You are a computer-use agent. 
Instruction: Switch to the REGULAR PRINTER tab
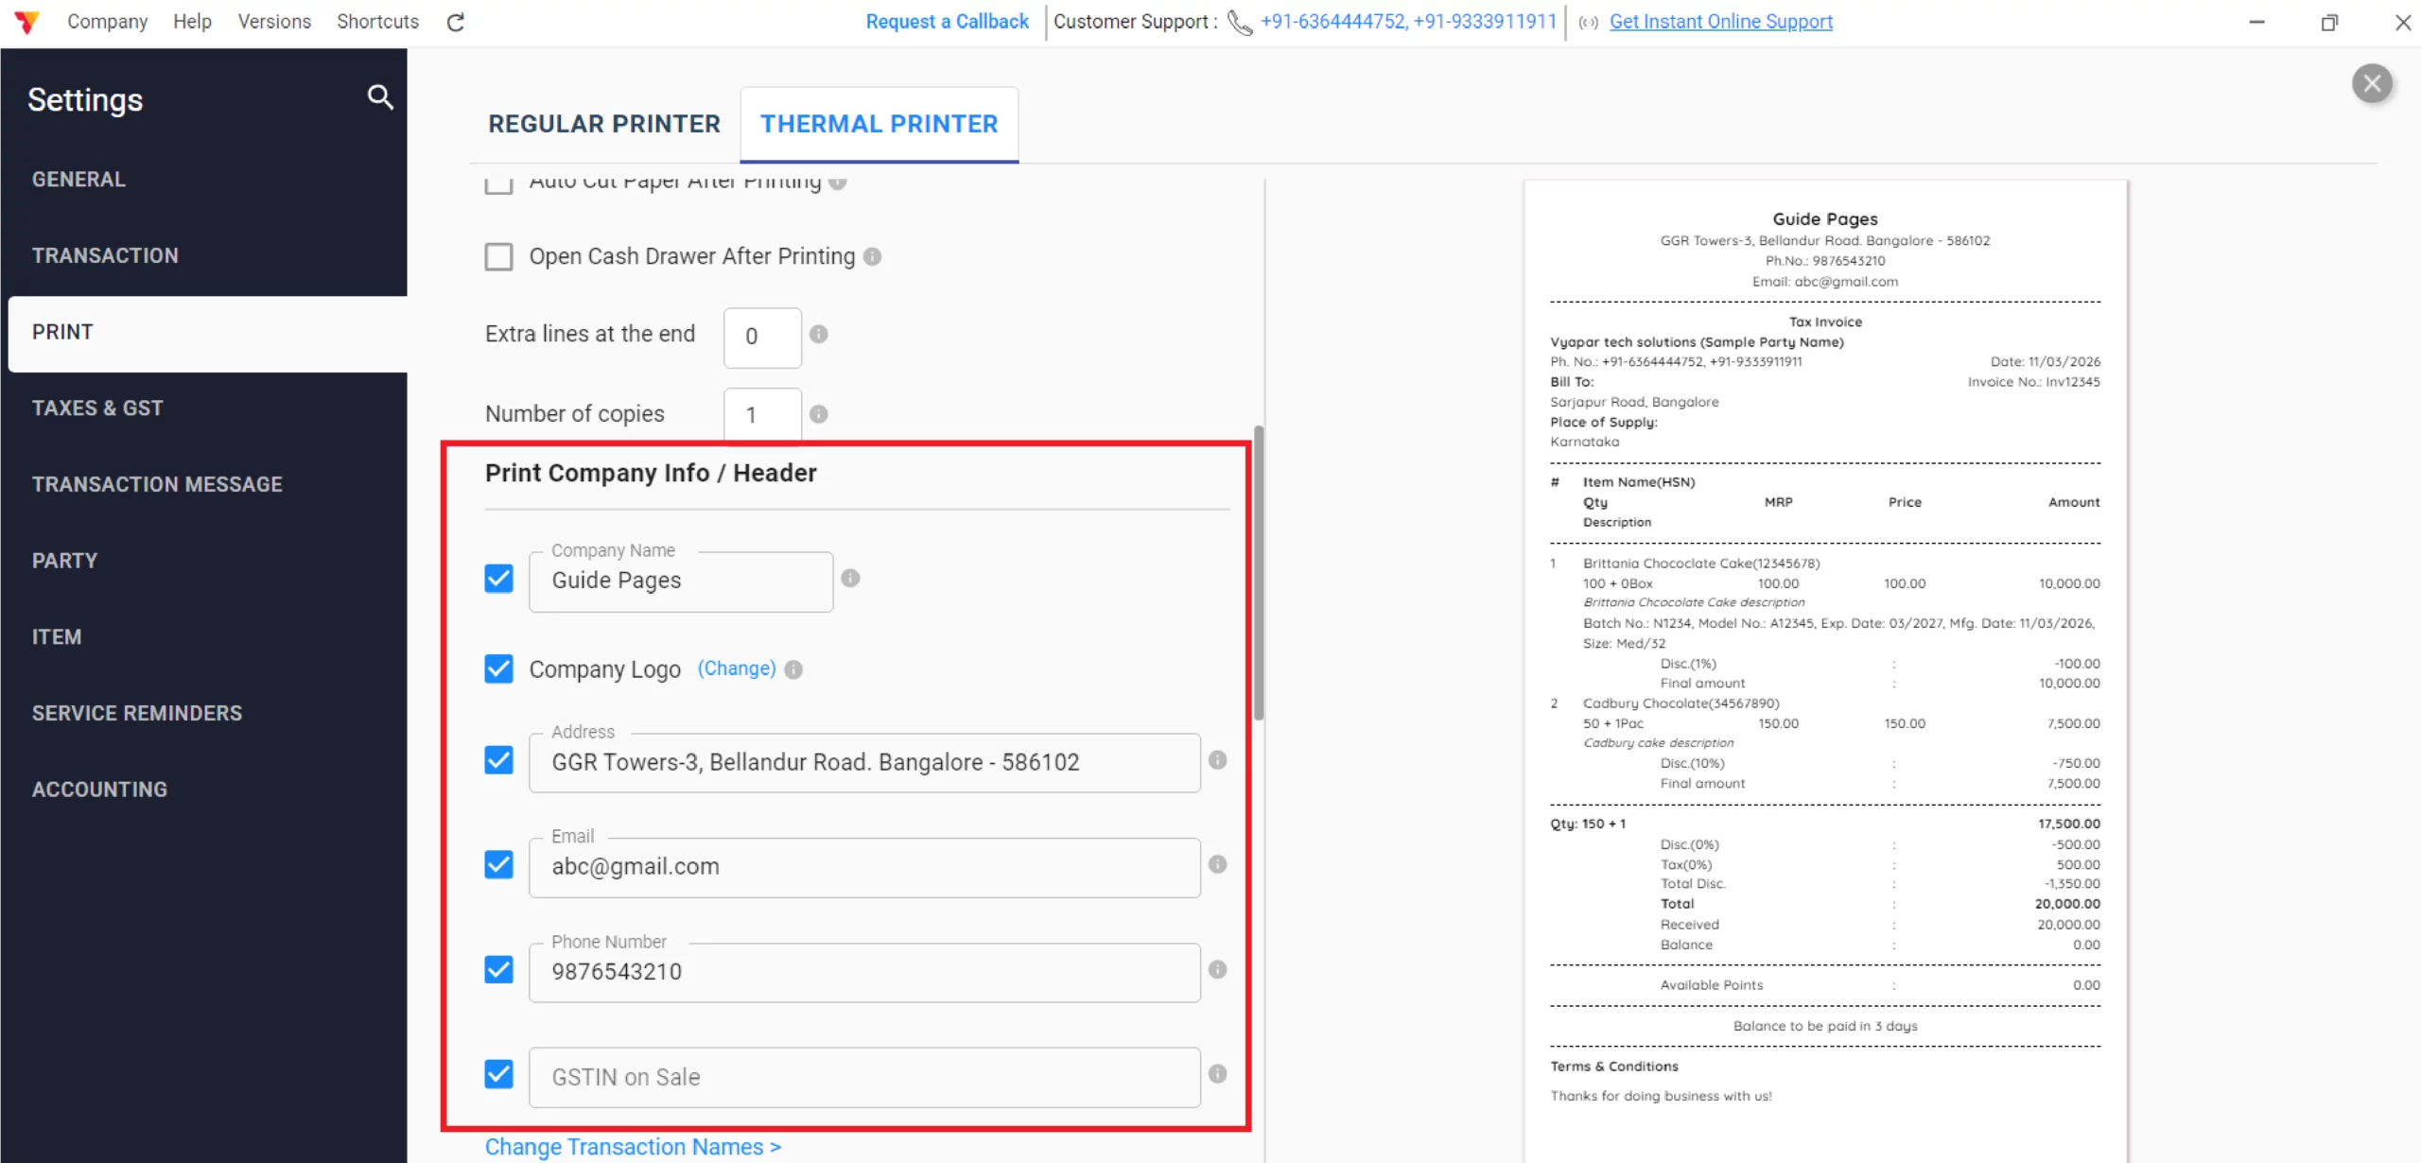point(603,123)
